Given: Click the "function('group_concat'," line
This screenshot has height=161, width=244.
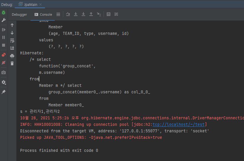Looking at the screenshot, I should point(67,66).
